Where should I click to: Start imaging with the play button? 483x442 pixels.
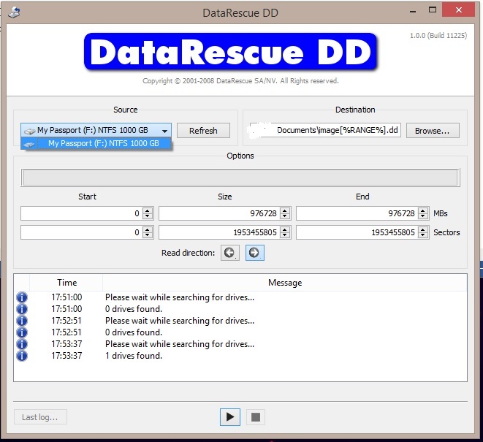pos(229,417)
